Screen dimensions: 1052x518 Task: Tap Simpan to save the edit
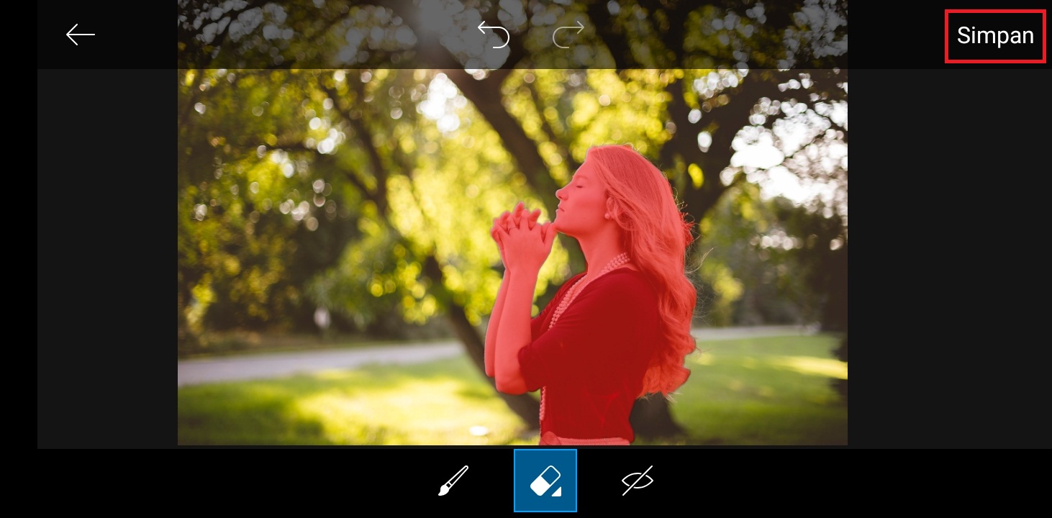tap(995, 36)
